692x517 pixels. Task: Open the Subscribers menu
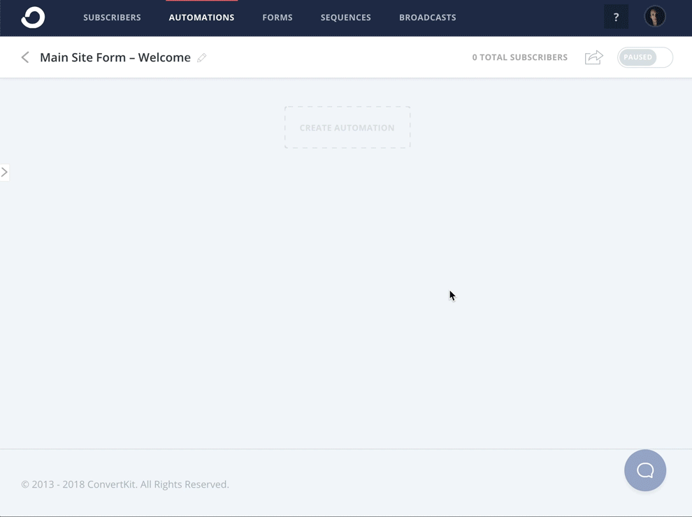[112, 17]
